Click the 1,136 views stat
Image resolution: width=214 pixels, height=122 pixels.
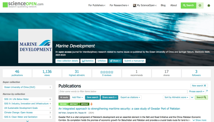(47, 73)
